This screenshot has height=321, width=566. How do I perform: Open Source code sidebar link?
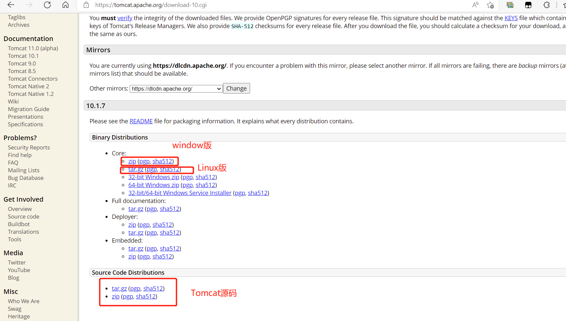pyautogui.click(x=23, y=217)
